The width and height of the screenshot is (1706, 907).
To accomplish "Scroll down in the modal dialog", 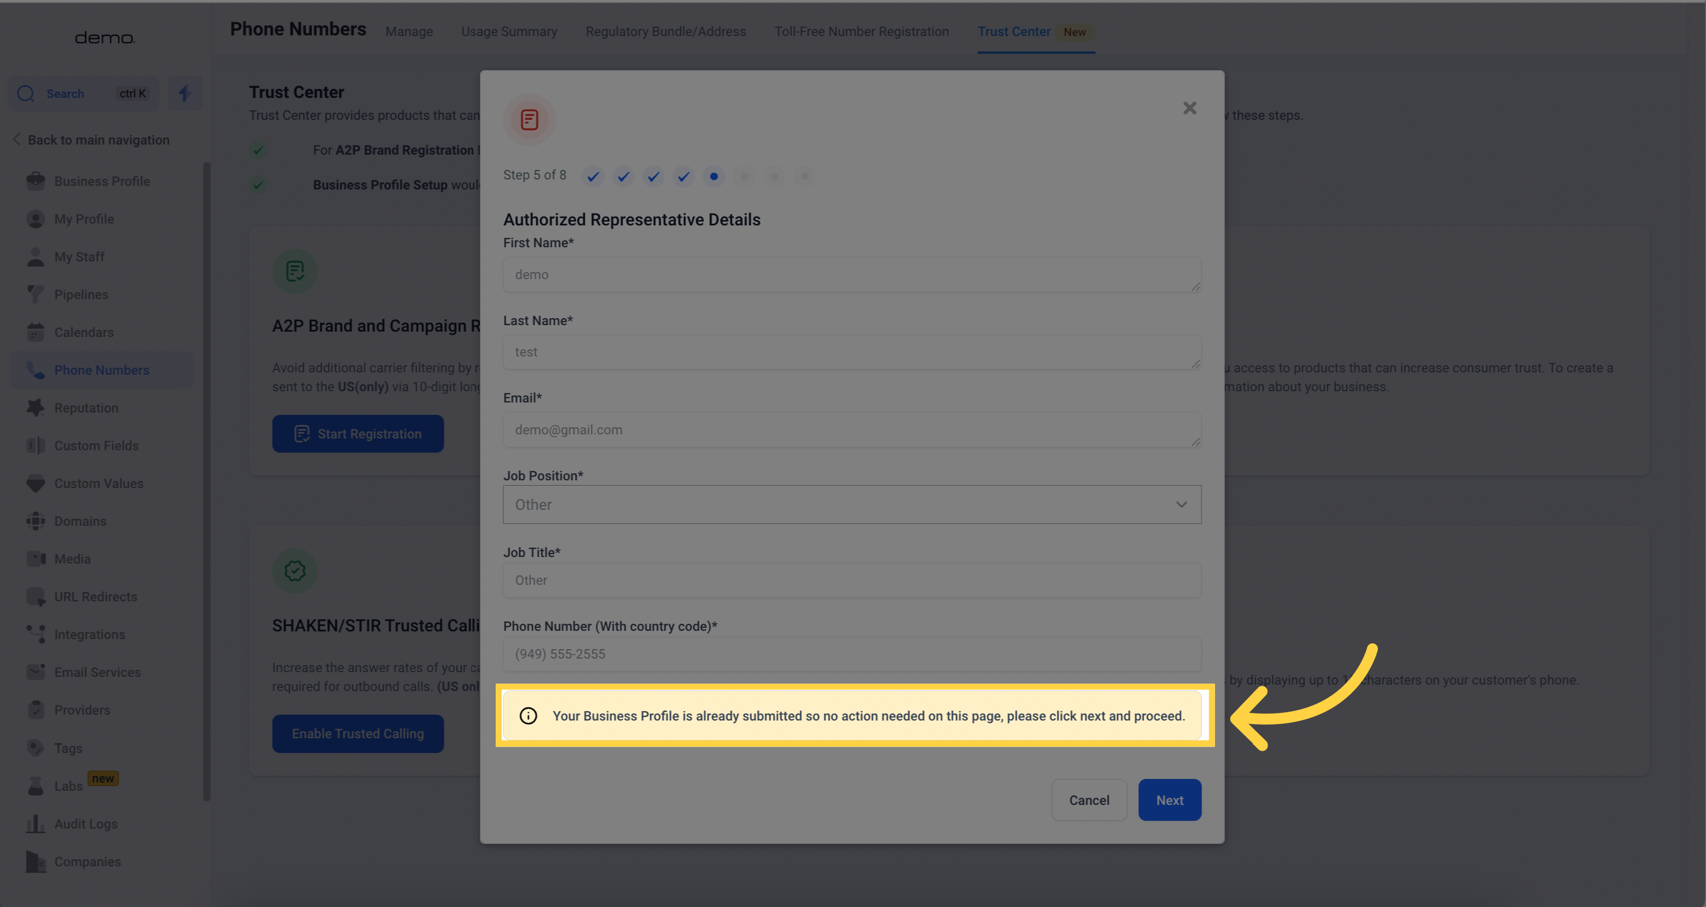I will click(x=852, y=451).
